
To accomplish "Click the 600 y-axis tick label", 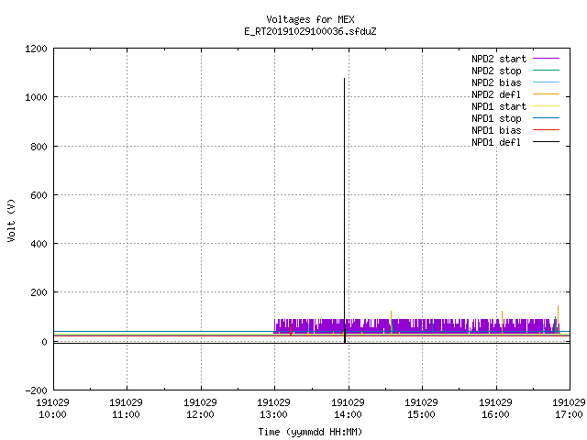I will pyautogui.click(x=39, y=195).
